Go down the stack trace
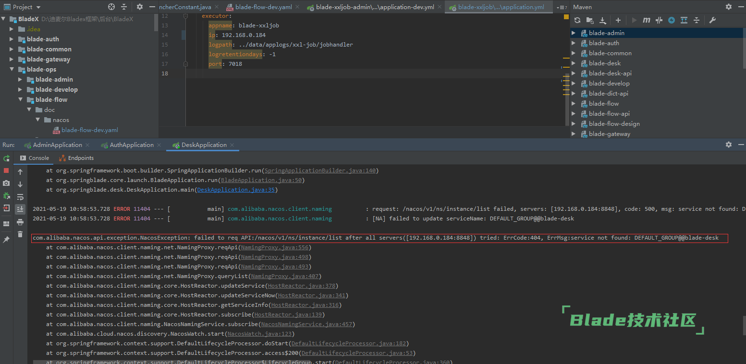The image size is (746, 364). point(20,184)
